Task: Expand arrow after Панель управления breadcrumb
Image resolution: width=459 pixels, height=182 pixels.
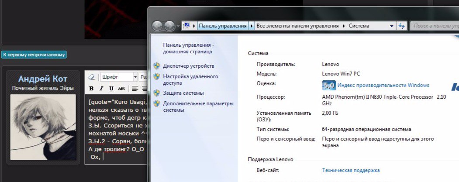Action: point(252,26)
